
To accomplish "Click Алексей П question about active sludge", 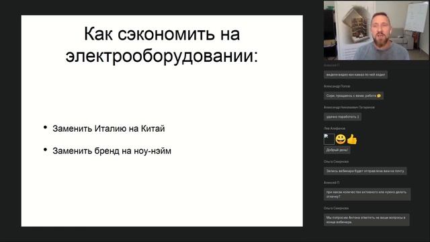I will click(367, 194).
